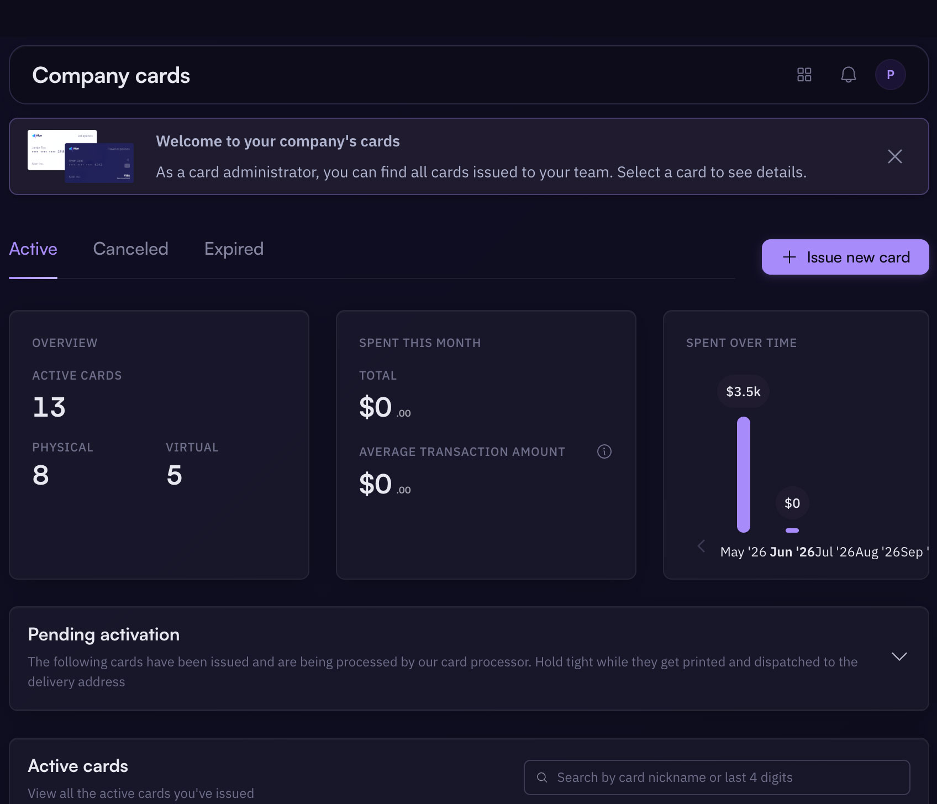Go to previous months in chart

point(701,546)
